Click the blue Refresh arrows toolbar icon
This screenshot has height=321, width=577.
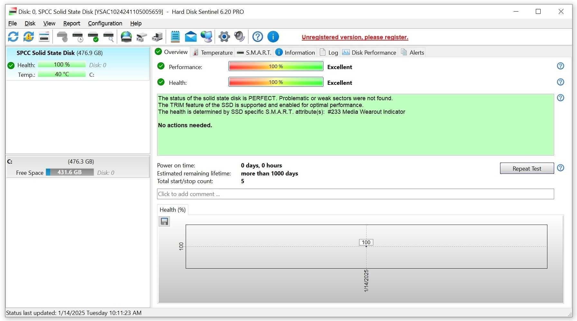point(13,37)
